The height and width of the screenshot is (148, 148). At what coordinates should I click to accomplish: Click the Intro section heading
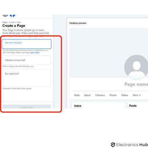[78, 106]
